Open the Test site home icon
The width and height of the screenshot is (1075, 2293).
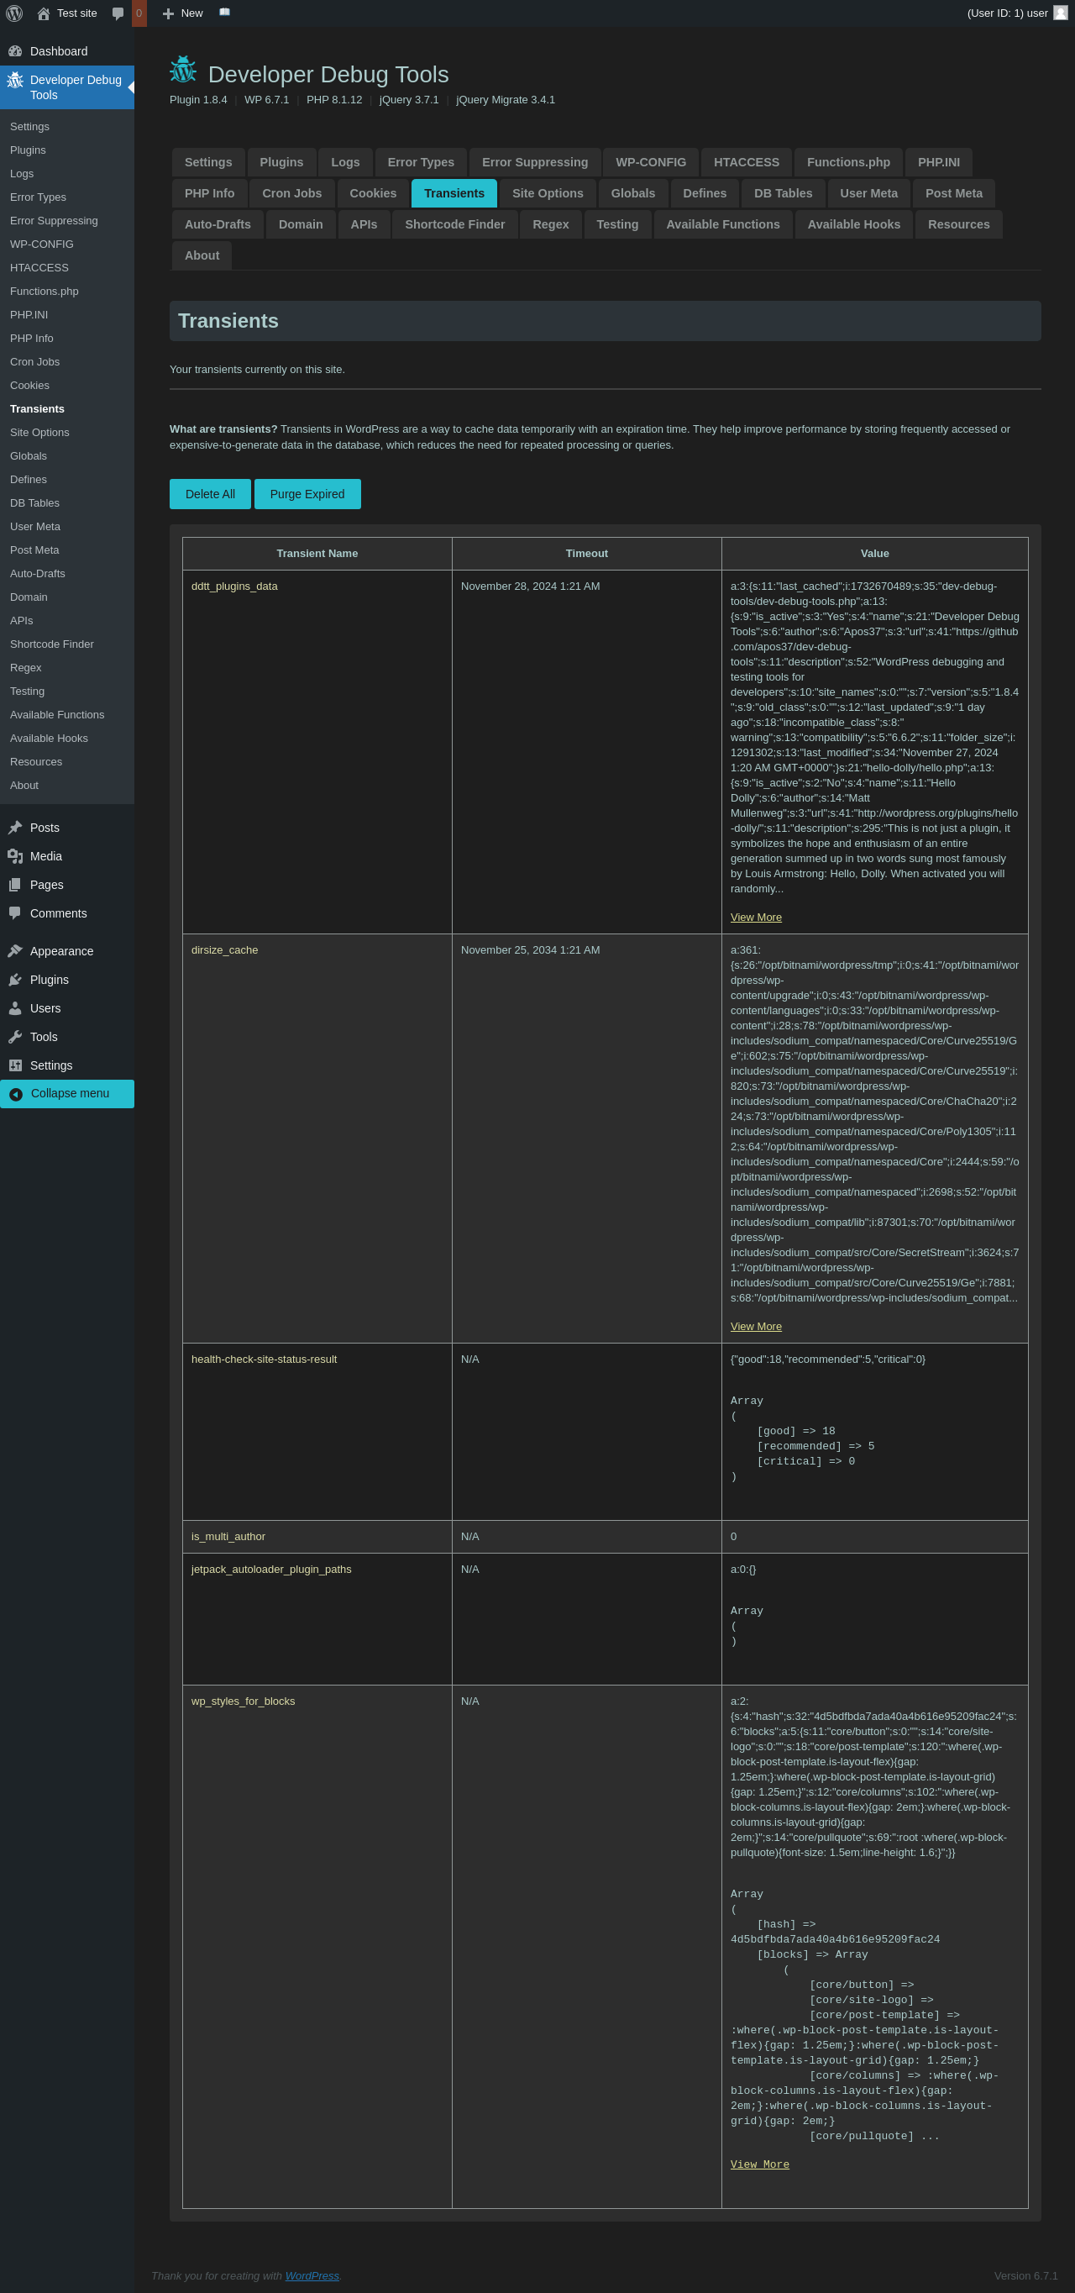44,13
